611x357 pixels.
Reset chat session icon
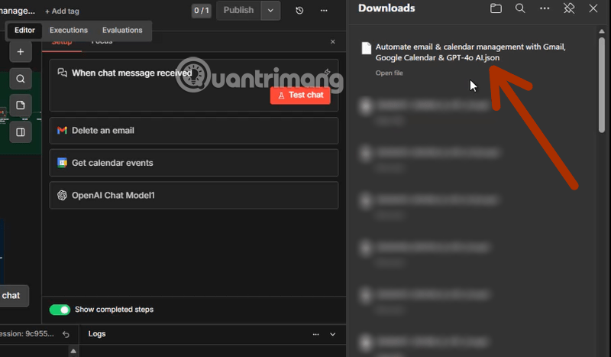pyautogui.click(x=66, y=334)
